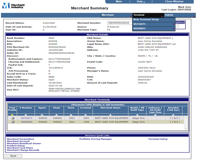This screenshot has height=163, width=198.
Task: Select Store cell 3521
Action: 72,122
